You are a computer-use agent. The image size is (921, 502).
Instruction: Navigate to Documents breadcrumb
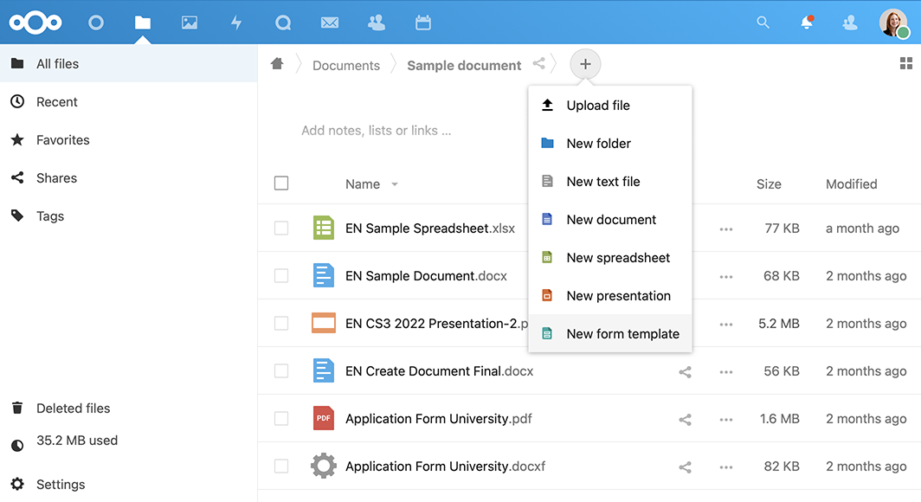pyautogui.click(x=345, y=66)
